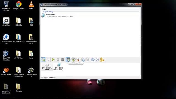
Task: Open the ISO Abby desktop folder
Action: pos(19,22)
